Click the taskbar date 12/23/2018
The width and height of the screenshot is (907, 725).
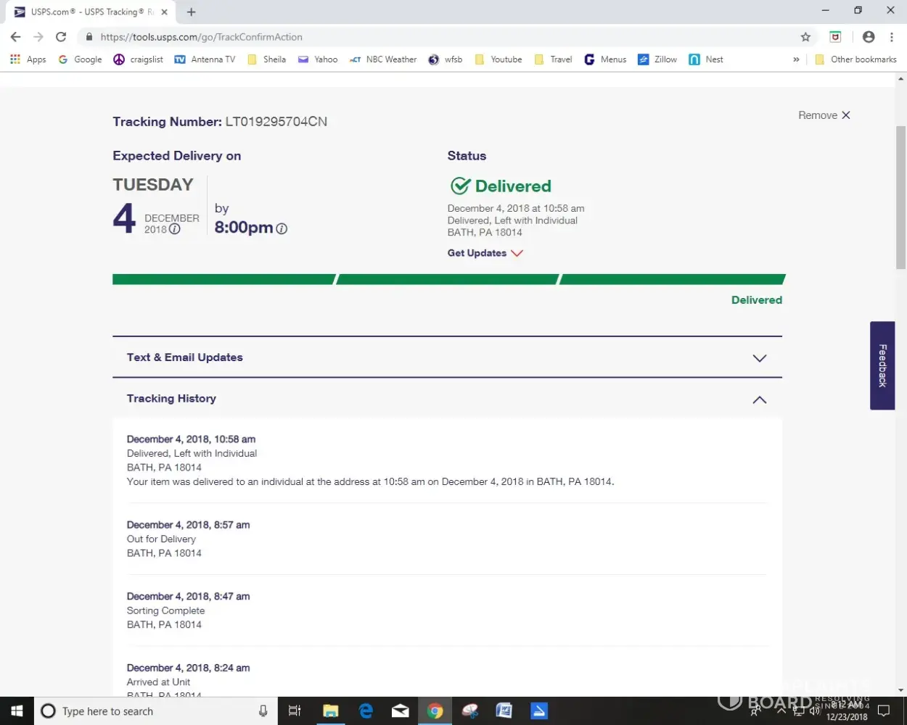(847, 717)
